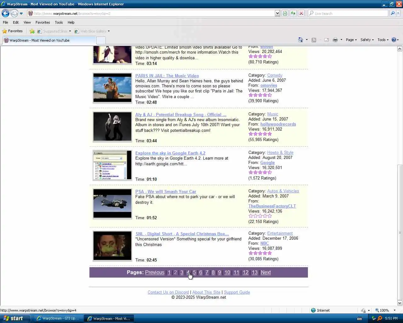Open Aly & AJ Potential Breakup Song link
403x323 pixels.
[181, 115]
